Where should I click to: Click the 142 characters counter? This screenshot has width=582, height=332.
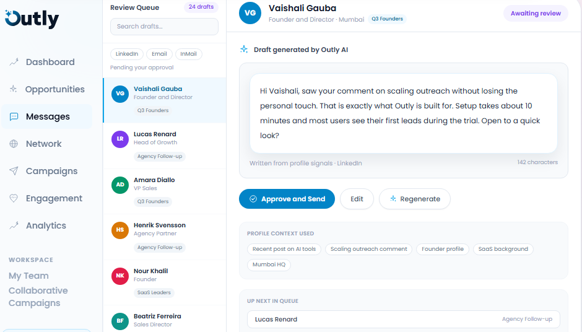[537, 162]
